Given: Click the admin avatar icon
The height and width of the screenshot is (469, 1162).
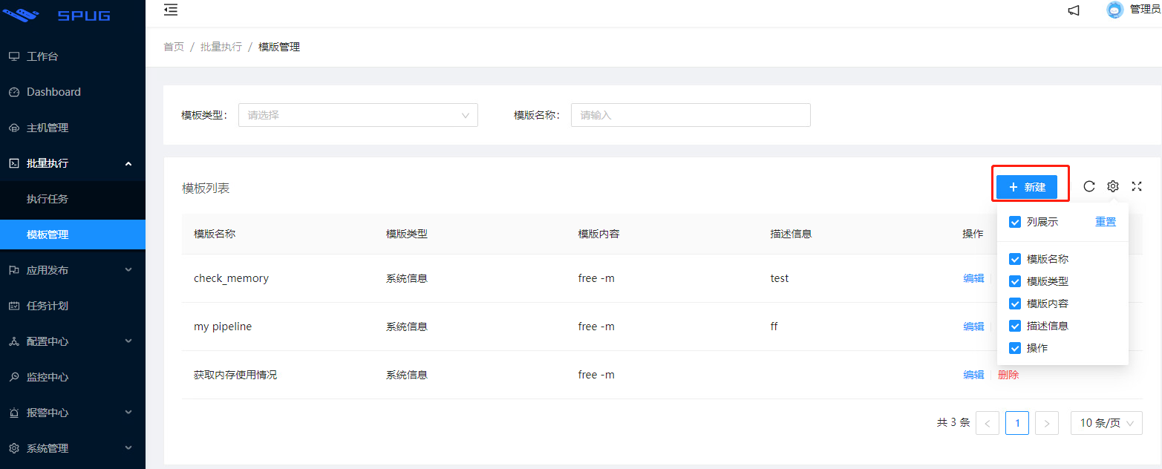Looking at the screenshot, I should (1114, 10).
